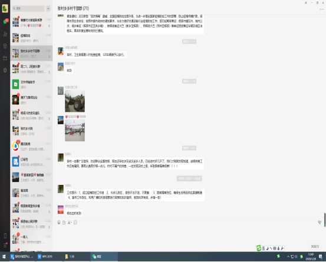Click the volume icon in the system tray
Image resolution: width=326 pixels, height=262 pixels.
point(296,257)
